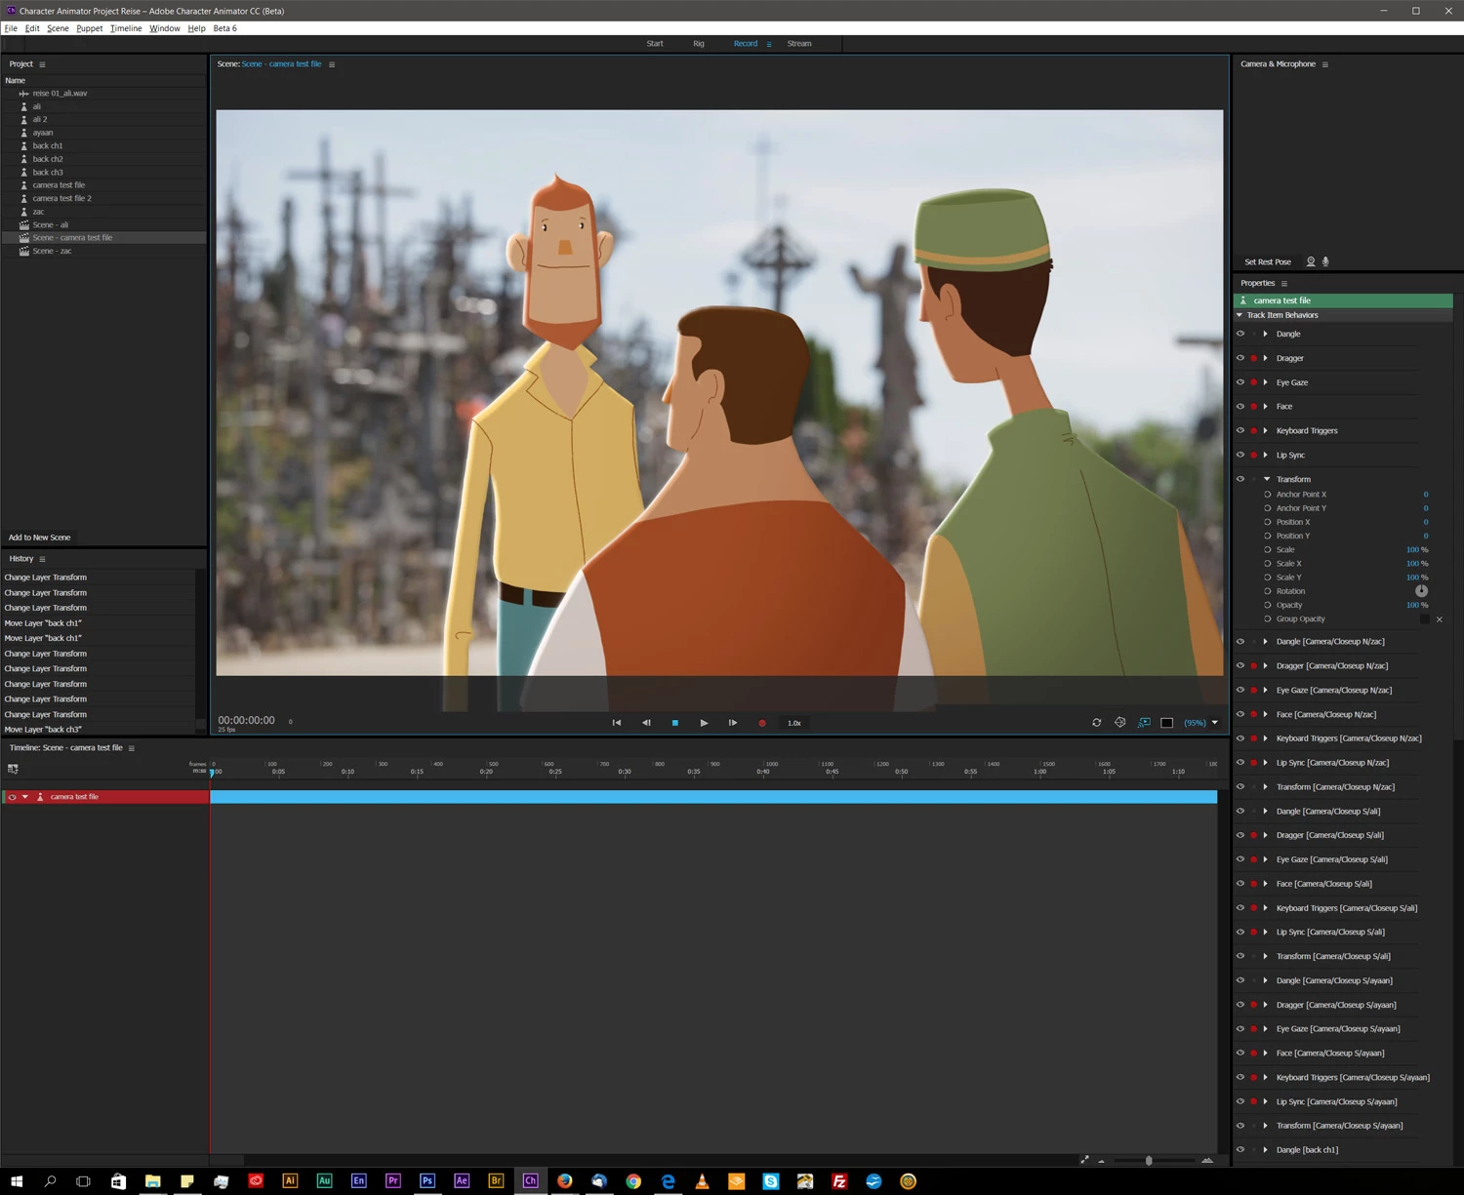1464x1195 pixels.
Task: Open the Camera & Microphone panel menu
Action: point(1324,64)
